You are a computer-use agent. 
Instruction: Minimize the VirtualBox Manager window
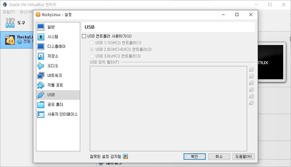(256, 5)
